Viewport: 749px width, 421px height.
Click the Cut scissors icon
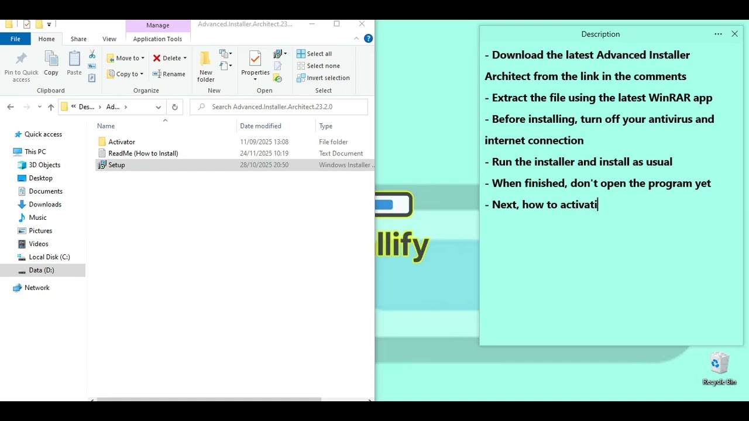click(x=92, y=54)
